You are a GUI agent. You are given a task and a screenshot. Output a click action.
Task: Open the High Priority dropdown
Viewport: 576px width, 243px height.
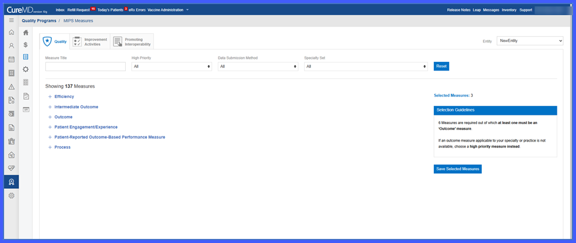(172, 66)
